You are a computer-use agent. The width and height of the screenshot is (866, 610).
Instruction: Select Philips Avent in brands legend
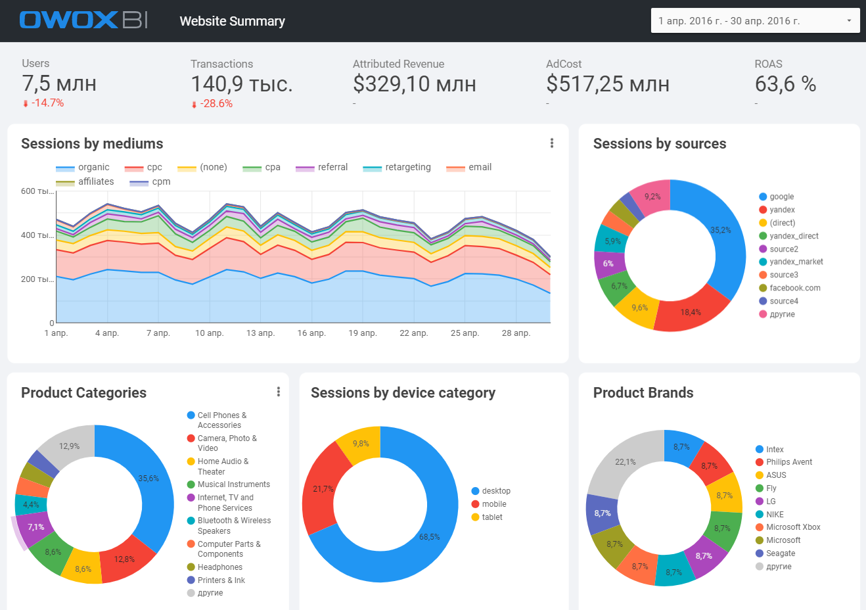784,462
